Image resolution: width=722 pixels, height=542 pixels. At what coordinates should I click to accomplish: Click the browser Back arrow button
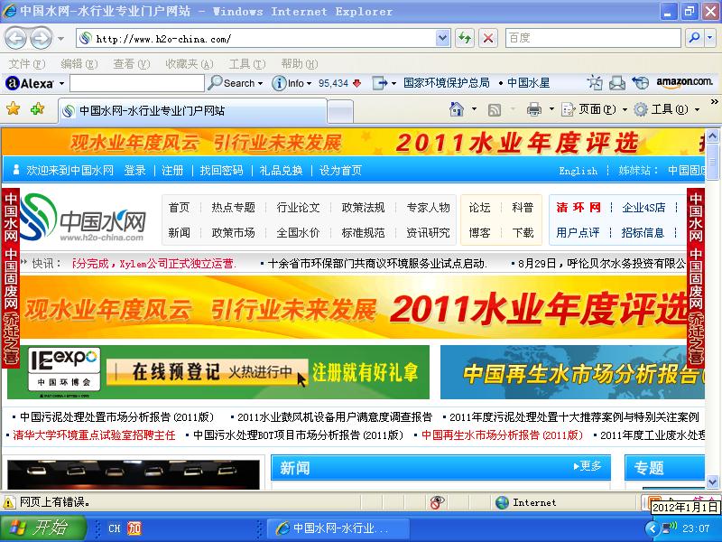coord(15,38)
